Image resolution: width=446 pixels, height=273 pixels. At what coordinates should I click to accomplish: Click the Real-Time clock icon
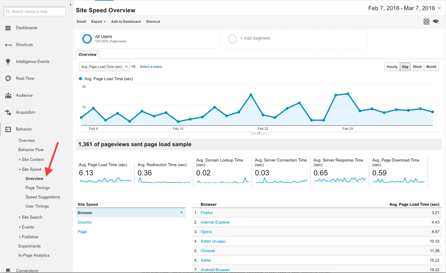coord(8,79)
